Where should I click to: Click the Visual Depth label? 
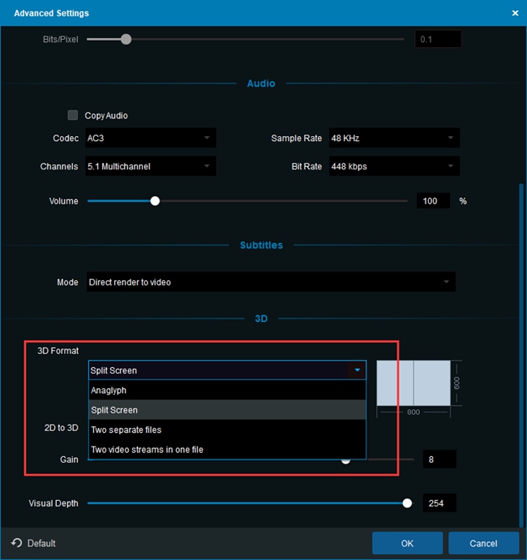point(54,503)
